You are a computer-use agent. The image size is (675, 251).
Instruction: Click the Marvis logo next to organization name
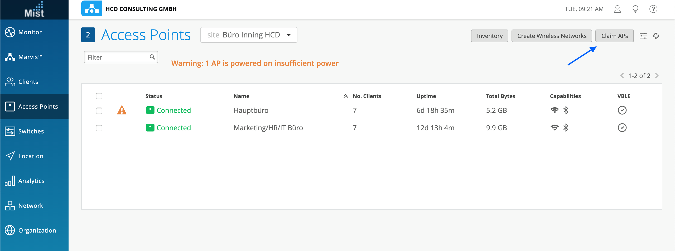(91, 9)
